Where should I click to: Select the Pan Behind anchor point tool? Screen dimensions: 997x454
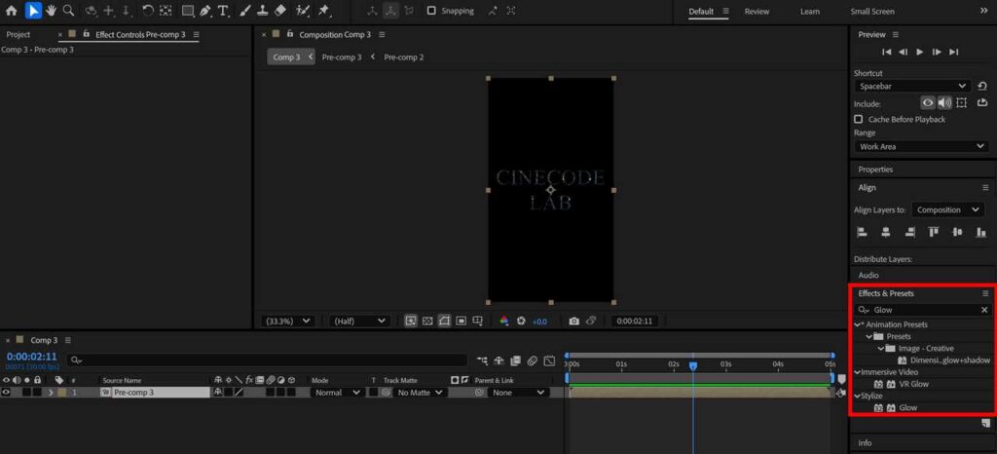click(x=166, y=11)
